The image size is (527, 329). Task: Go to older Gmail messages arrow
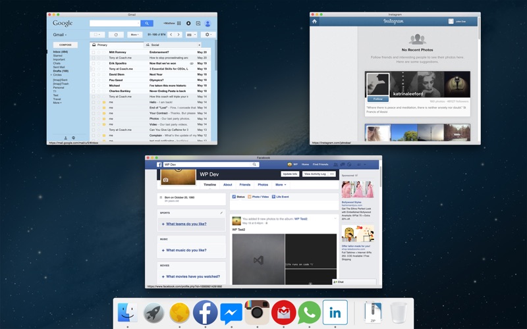click(179, 35)
